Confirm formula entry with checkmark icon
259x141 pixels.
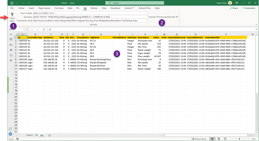(38, 30)
